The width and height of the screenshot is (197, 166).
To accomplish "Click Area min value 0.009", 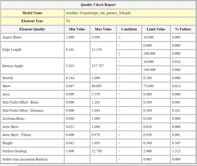I will pyautogui.click(x=70, y=94).
